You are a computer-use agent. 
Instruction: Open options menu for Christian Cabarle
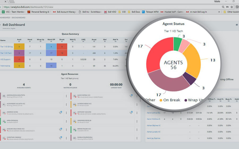(66, 138)
